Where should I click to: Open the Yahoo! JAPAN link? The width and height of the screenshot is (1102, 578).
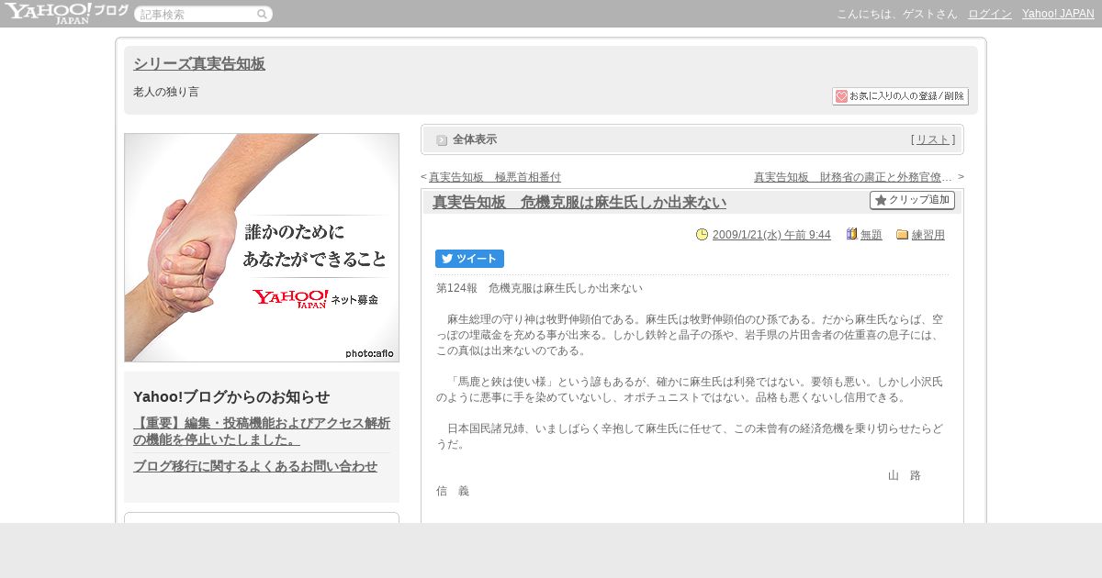[x=1058, y=14]
